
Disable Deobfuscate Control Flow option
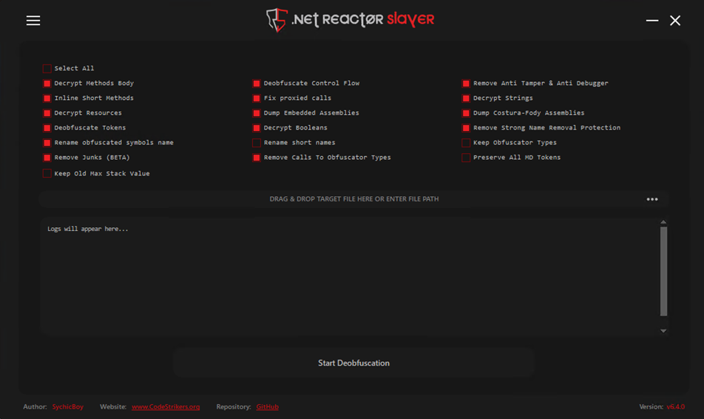(x=257, y=84)
